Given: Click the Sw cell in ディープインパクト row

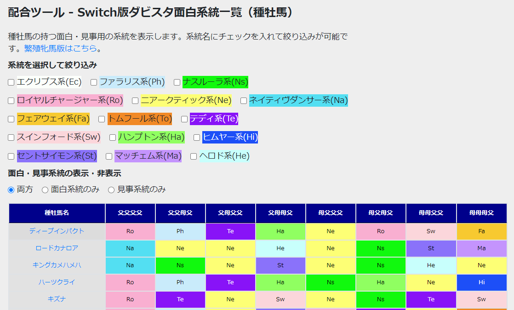Looking at the screenshot, I should pos(431,231).
